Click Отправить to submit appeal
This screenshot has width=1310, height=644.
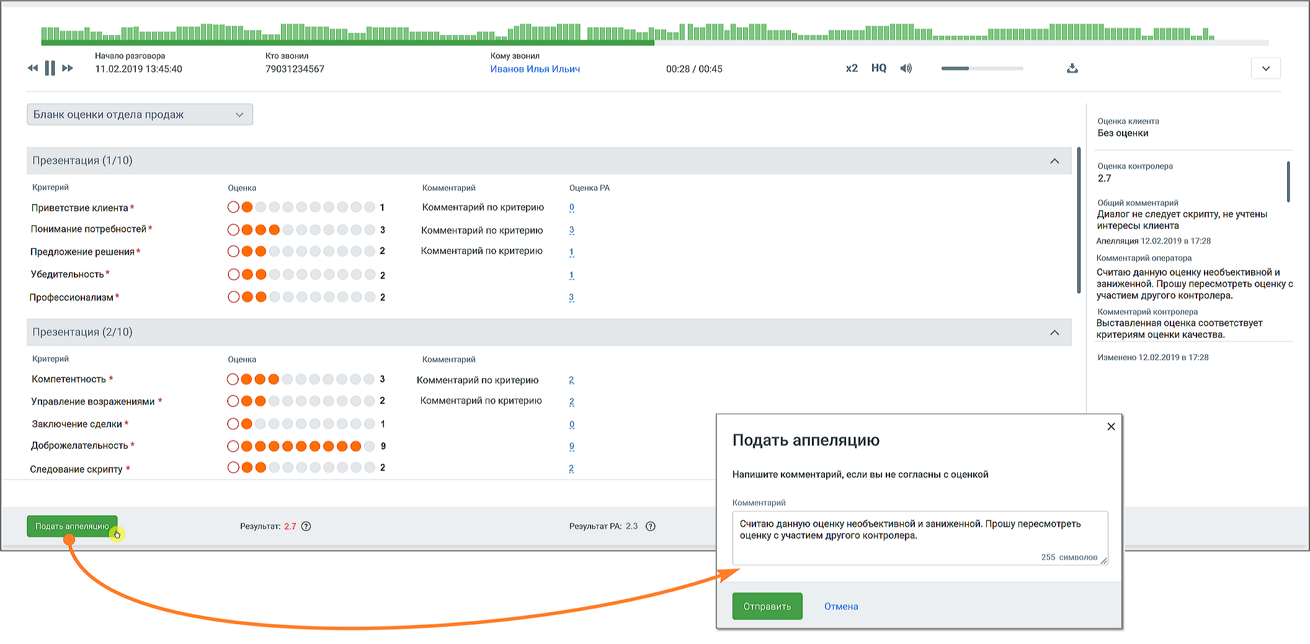(767, 606)
